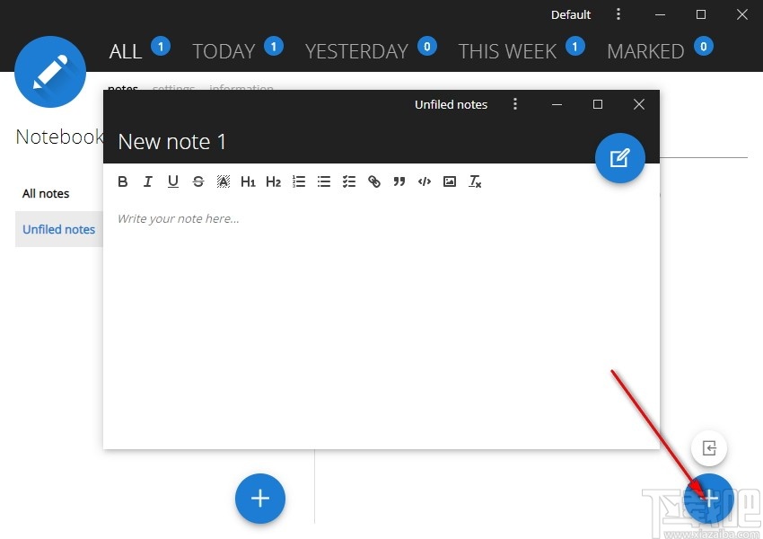The width and height of the screenshot is (763, 539).
Task: Insert a checklist
Action: tap(349, 181)
